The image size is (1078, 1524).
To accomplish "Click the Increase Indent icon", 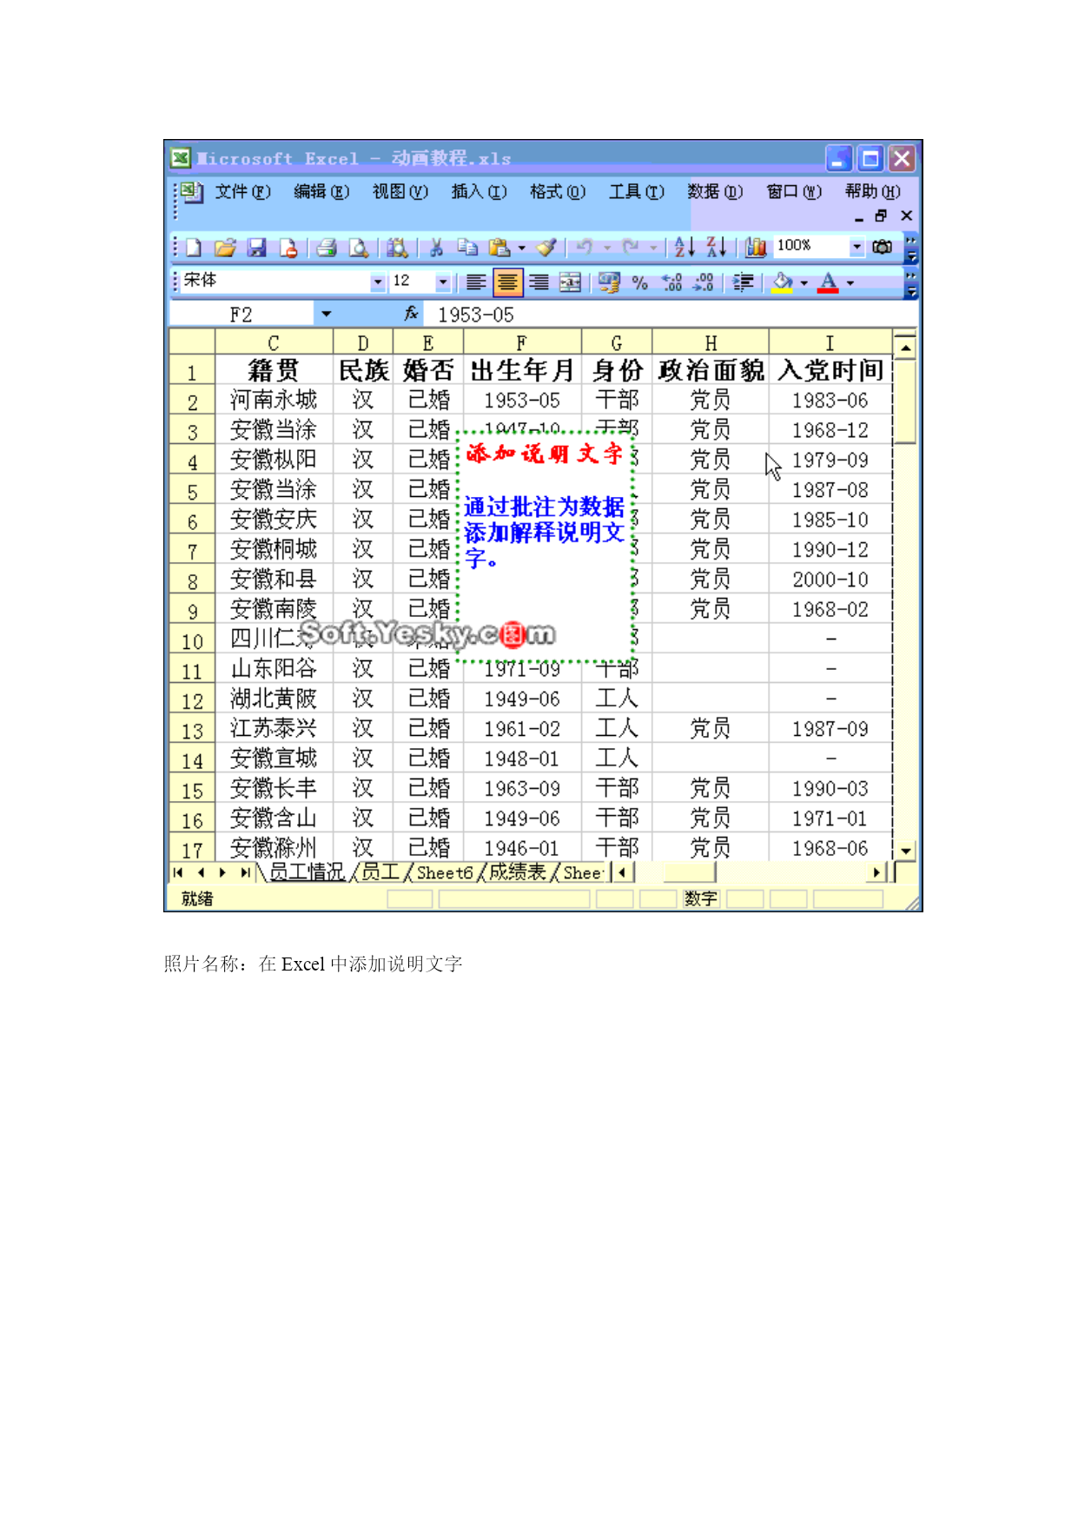I will coord(743,282).
